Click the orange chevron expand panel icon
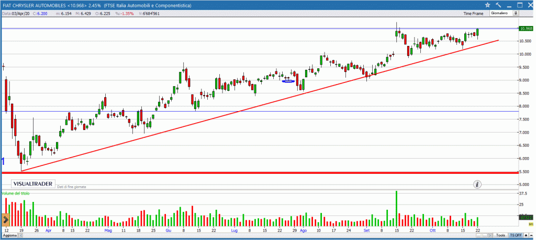The width and height of the screenshot is (536, 240). pos(5,220)
